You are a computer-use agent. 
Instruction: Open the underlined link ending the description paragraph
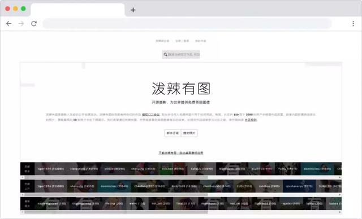[251, 120]
